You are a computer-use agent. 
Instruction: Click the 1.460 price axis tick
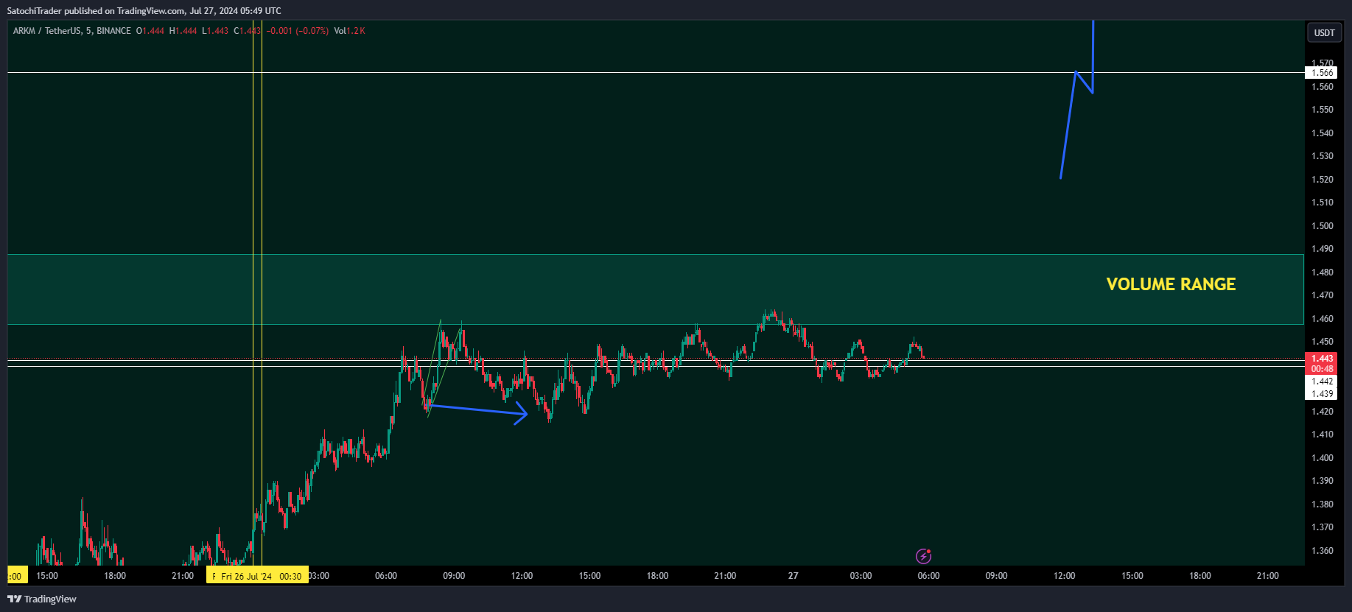click(x=1322, y=319)
